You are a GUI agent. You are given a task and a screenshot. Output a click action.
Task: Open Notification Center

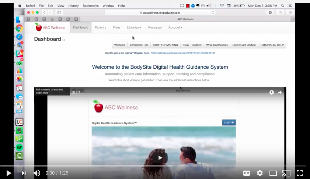pos(290,6)
